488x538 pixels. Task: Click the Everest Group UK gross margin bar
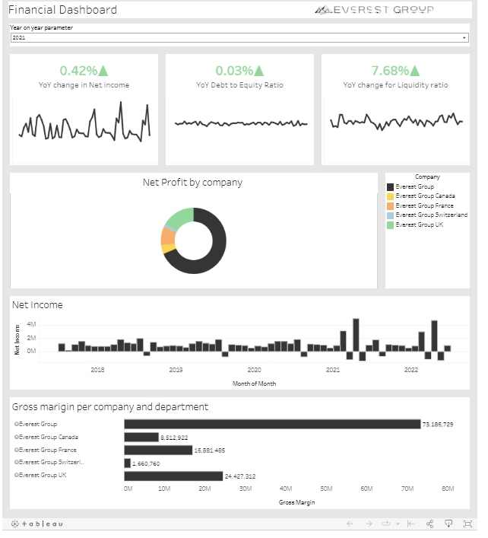pos(173,476)
